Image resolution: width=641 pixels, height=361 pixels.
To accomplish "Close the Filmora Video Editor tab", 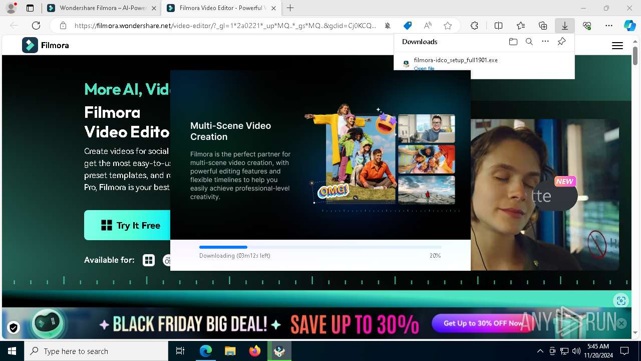I will (273, 8).
